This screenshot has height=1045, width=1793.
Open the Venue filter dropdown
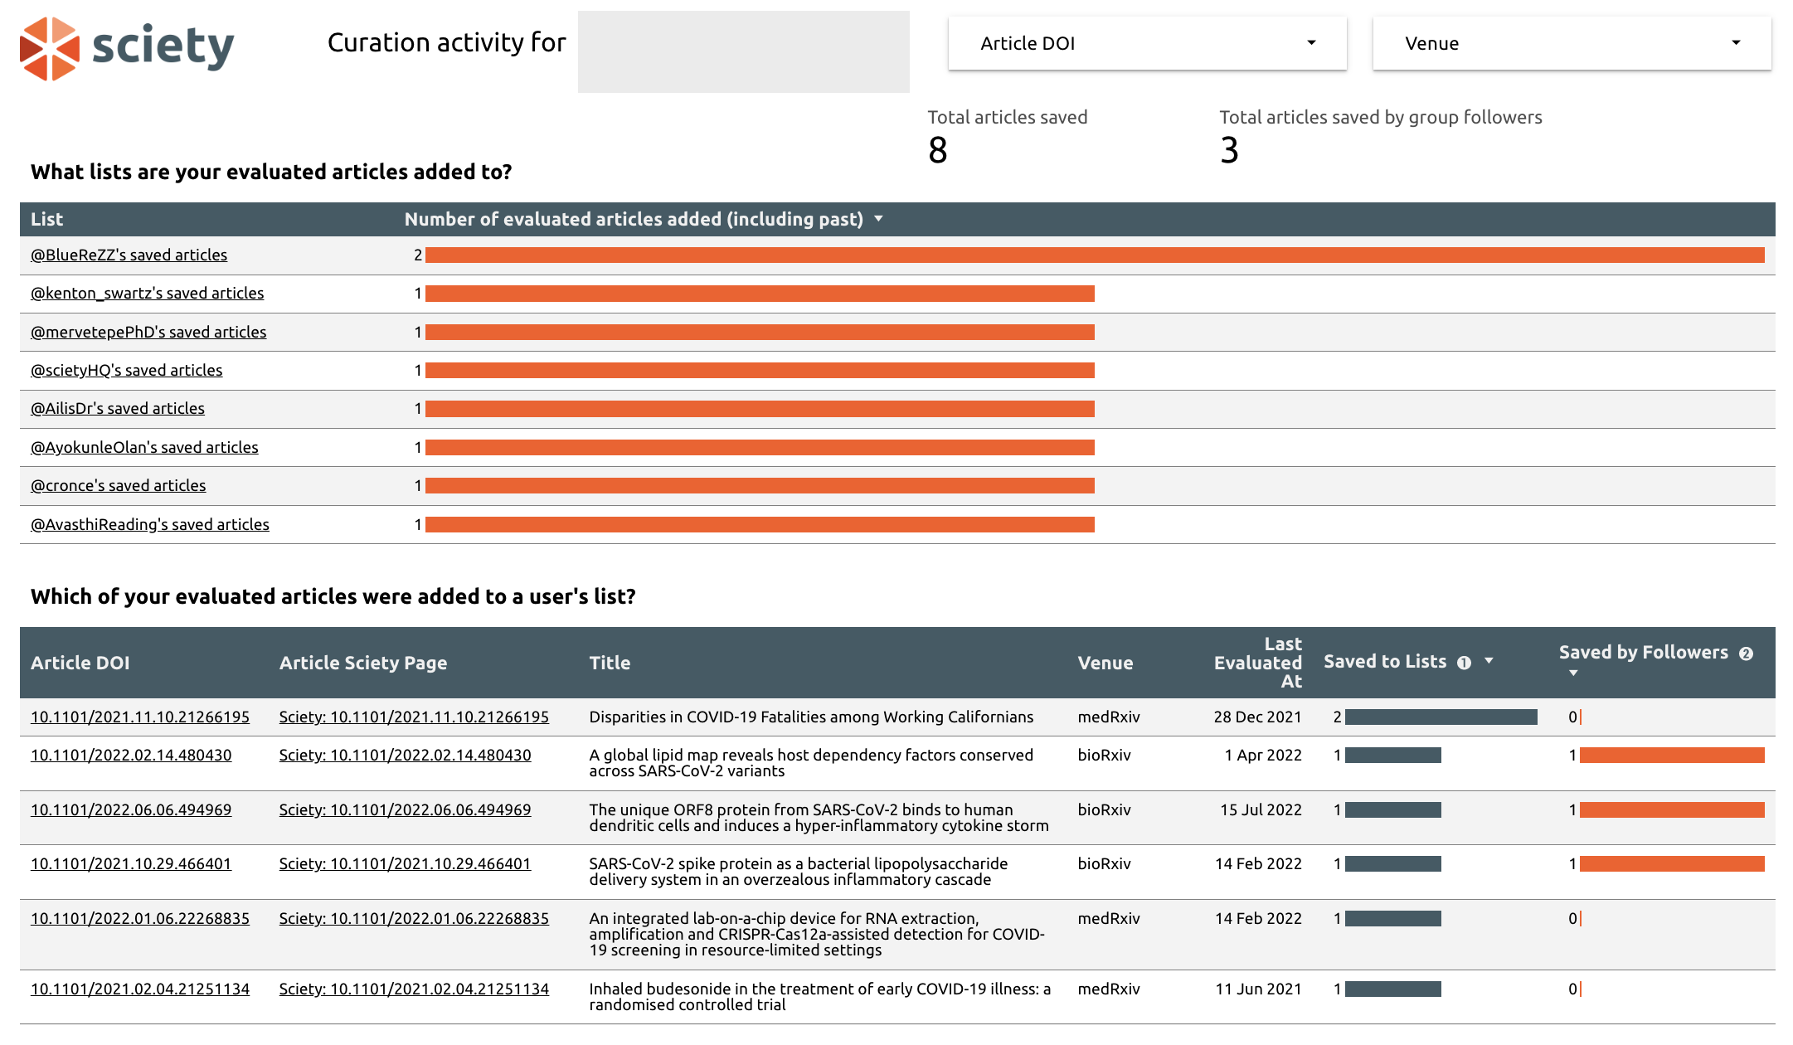pyautogui.click(x=1570, y=43)
